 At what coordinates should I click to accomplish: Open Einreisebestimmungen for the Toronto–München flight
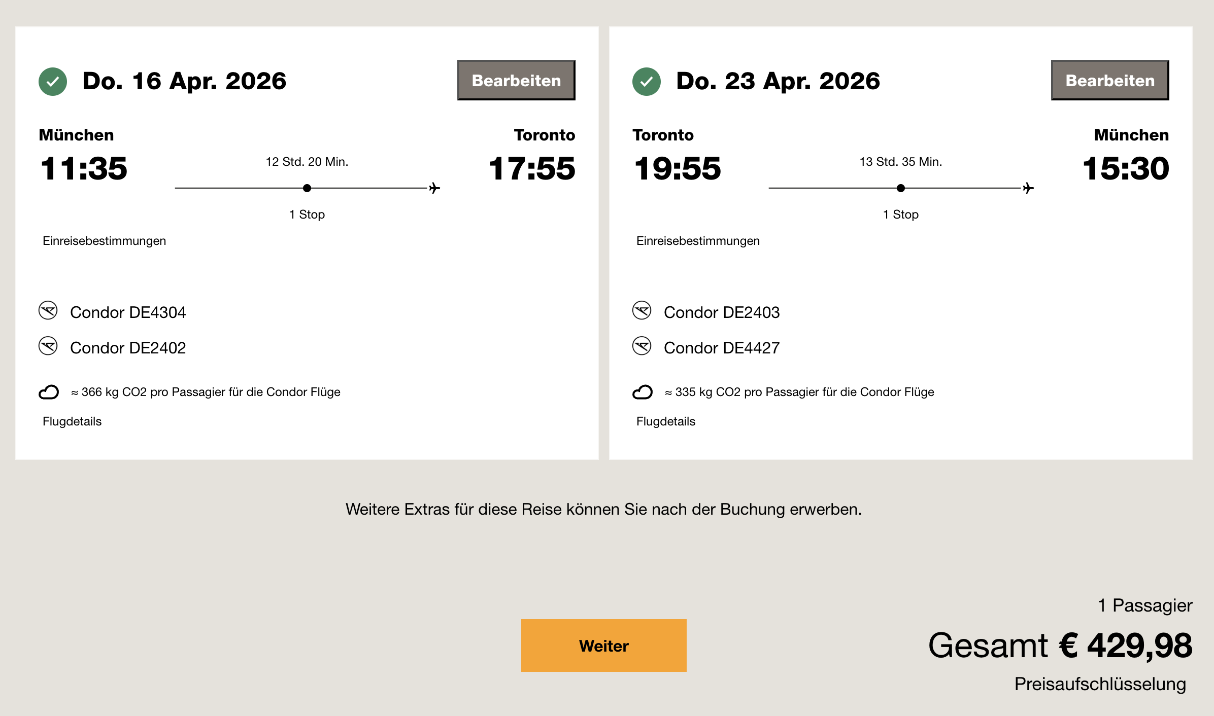pos(698,241)
